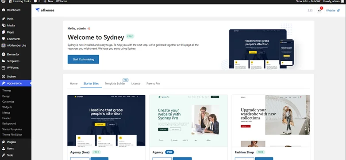Open the Home tab
The width and height of the screenshot is (346, 160).
tap(74, 83)
